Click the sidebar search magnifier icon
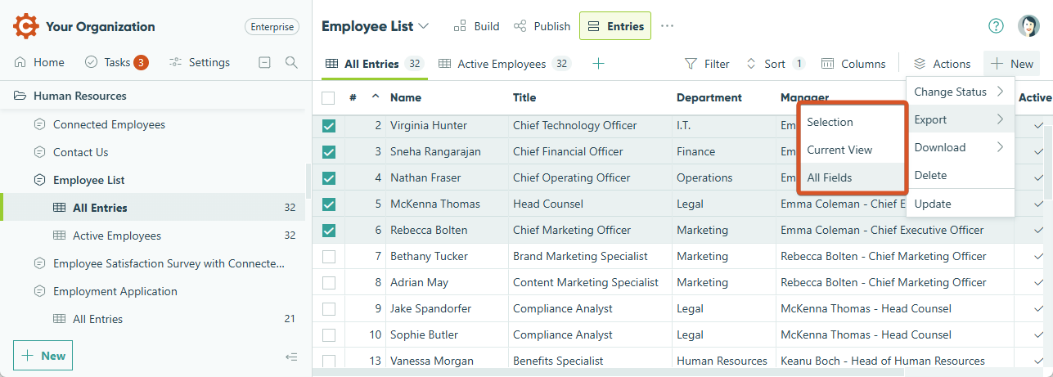The height and width of the screenshot is (377, 1053). tap(291, 62)
